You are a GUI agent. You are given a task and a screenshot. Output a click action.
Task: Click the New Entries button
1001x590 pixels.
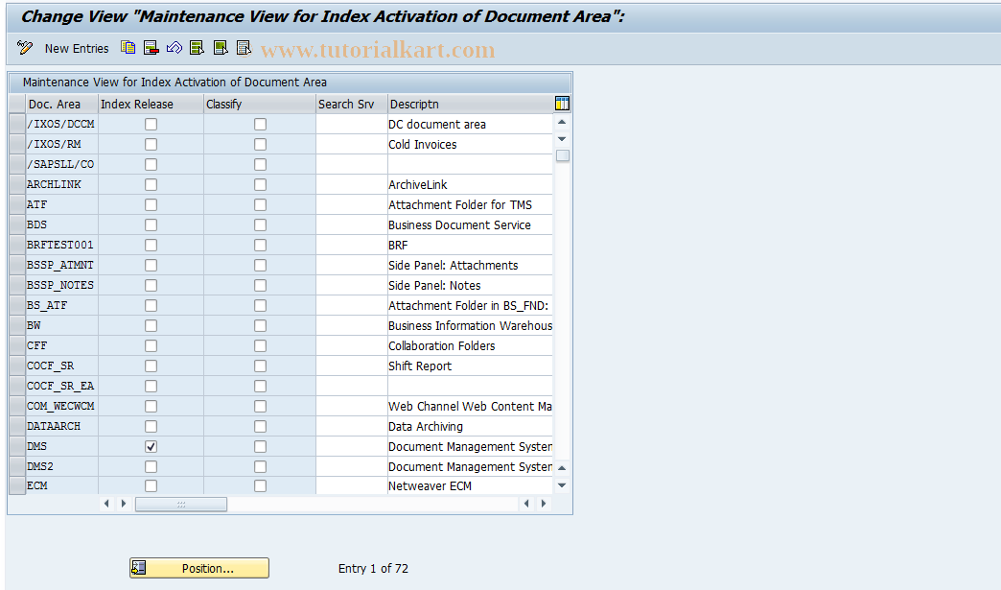pyautogui.click(x=77, y=49)
